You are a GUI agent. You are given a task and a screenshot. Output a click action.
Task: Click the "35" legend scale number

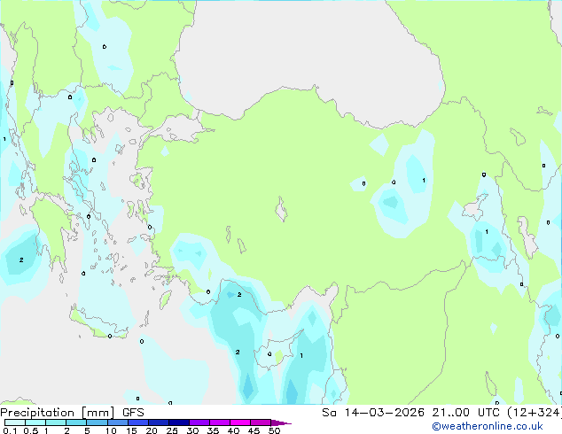[x=213, y=430]
